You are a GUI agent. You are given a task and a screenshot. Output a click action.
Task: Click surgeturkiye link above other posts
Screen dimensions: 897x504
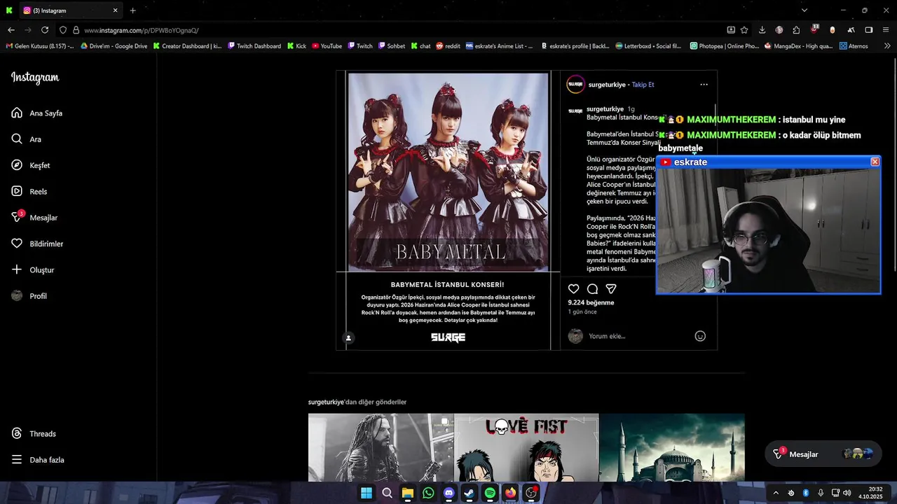326,402
